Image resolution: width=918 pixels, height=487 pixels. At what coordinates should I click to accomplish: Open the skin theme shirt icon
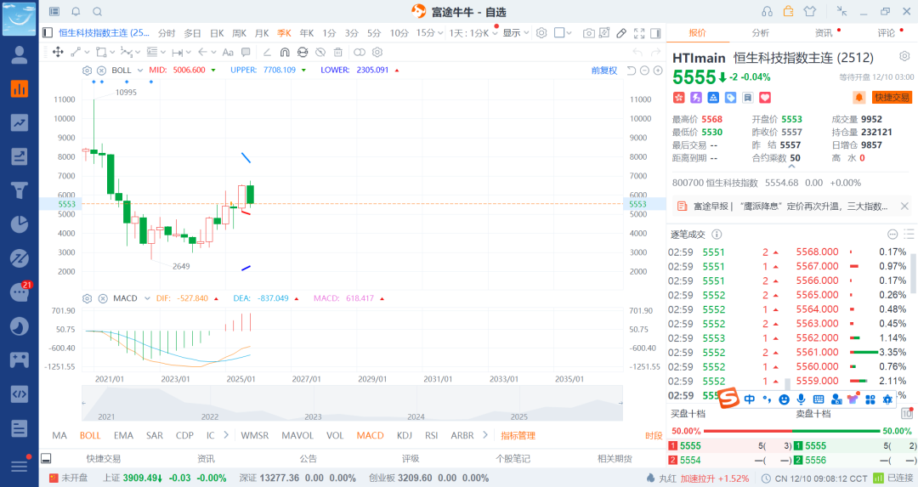click(810, 12)
